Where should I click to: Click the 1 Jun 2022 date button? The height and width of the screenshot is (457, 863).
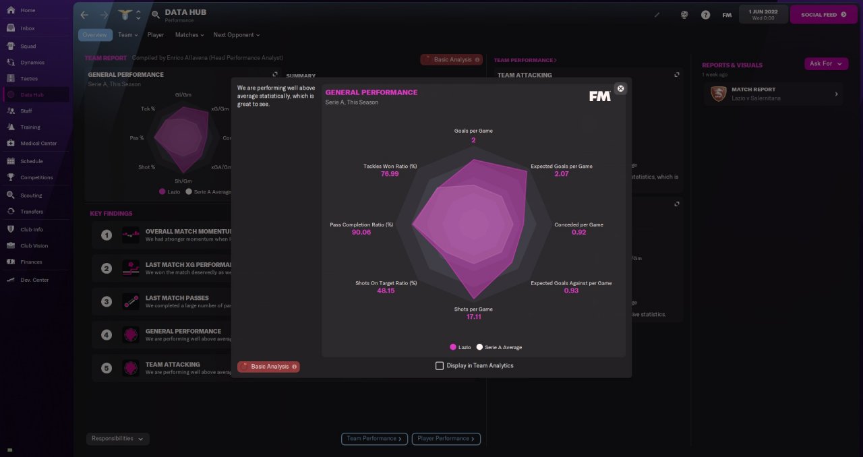(763, 14)
